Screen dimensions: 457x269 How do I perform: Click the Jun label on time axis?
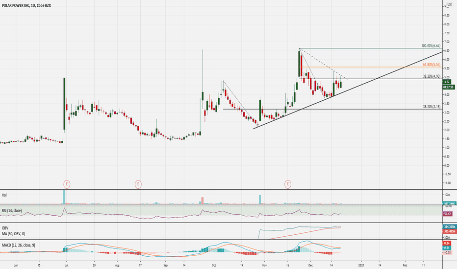(16, 265)
